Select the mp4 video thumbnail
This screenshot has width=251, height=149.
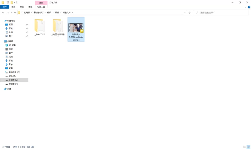(76, 28)
